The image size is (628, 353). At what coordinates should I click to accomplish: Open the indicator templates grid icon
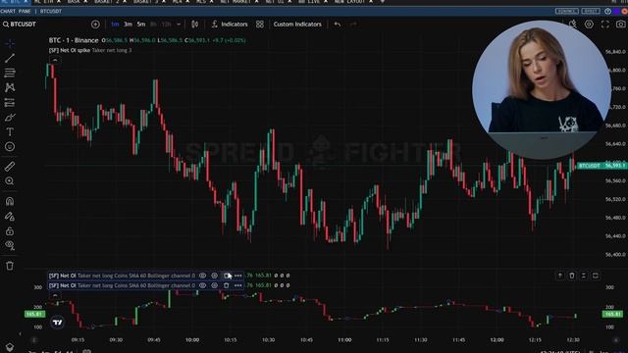260,25
